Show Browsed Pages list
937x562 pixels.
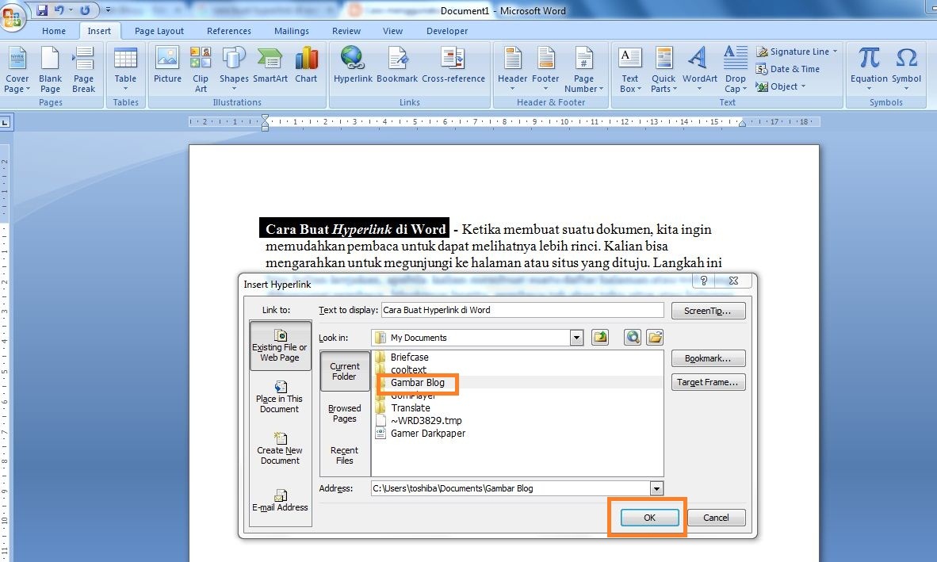point(345,413)
